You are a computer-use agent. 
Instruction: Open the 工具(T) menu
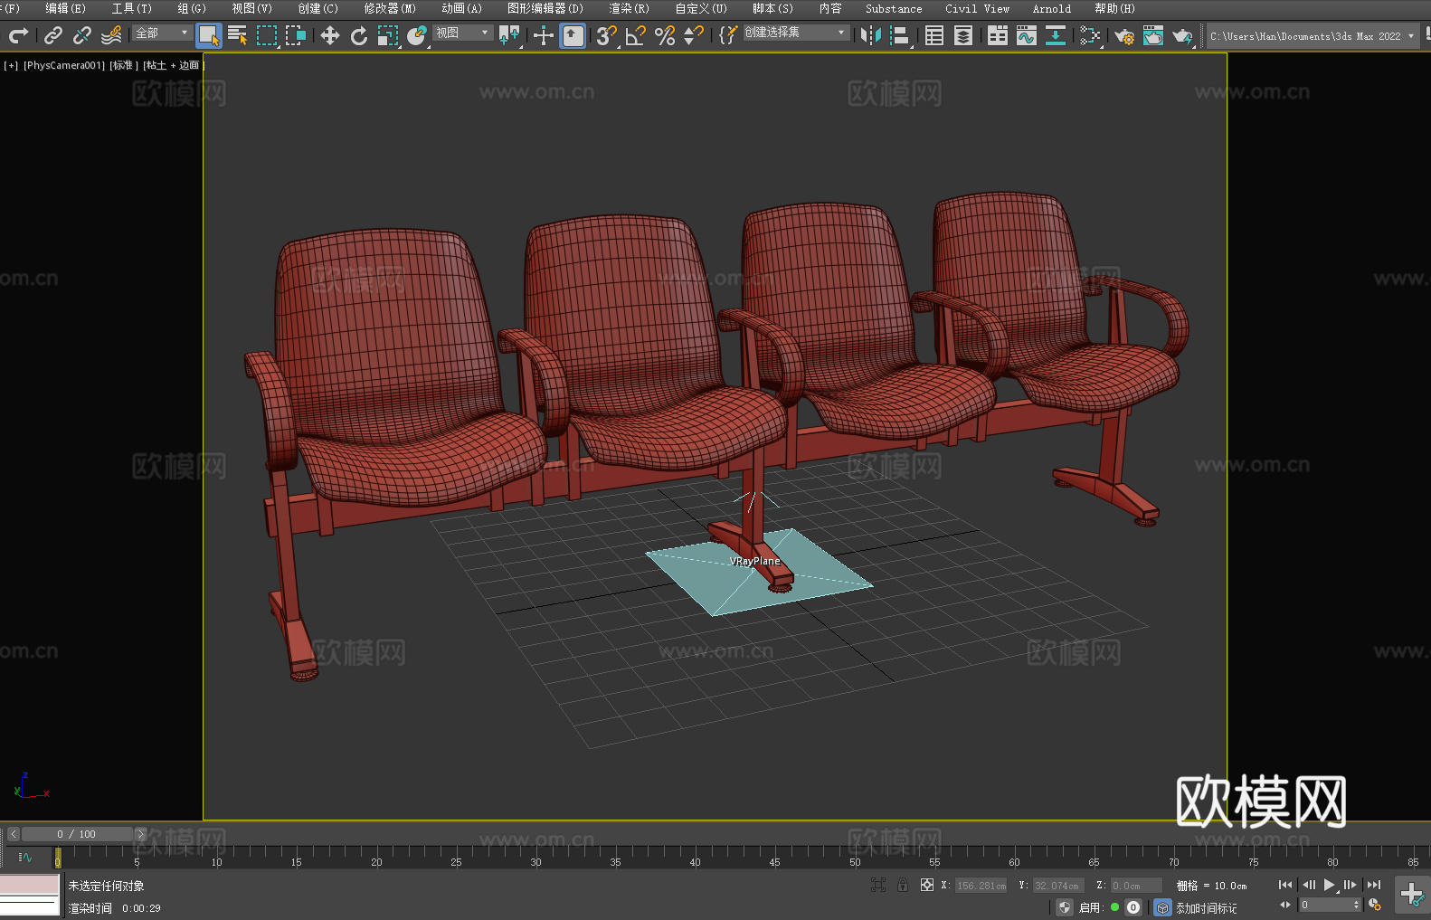pos(132,9)
